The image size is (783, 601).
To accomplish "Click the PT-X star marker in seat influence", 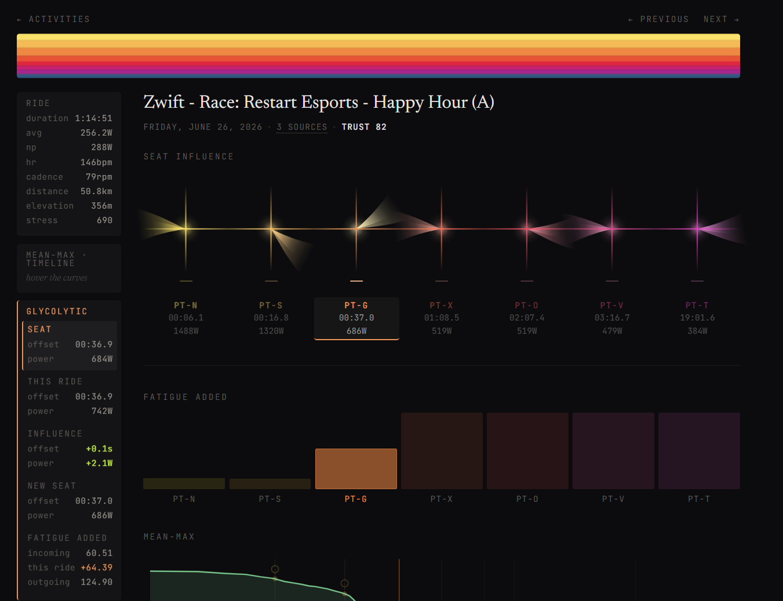I will tap(442, 229).
